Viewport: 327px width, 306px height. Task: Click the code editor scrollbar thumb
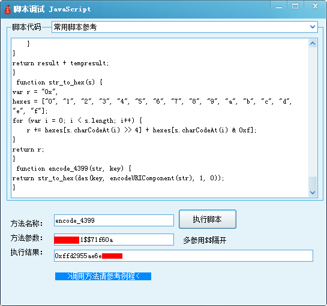pos(313,182)
